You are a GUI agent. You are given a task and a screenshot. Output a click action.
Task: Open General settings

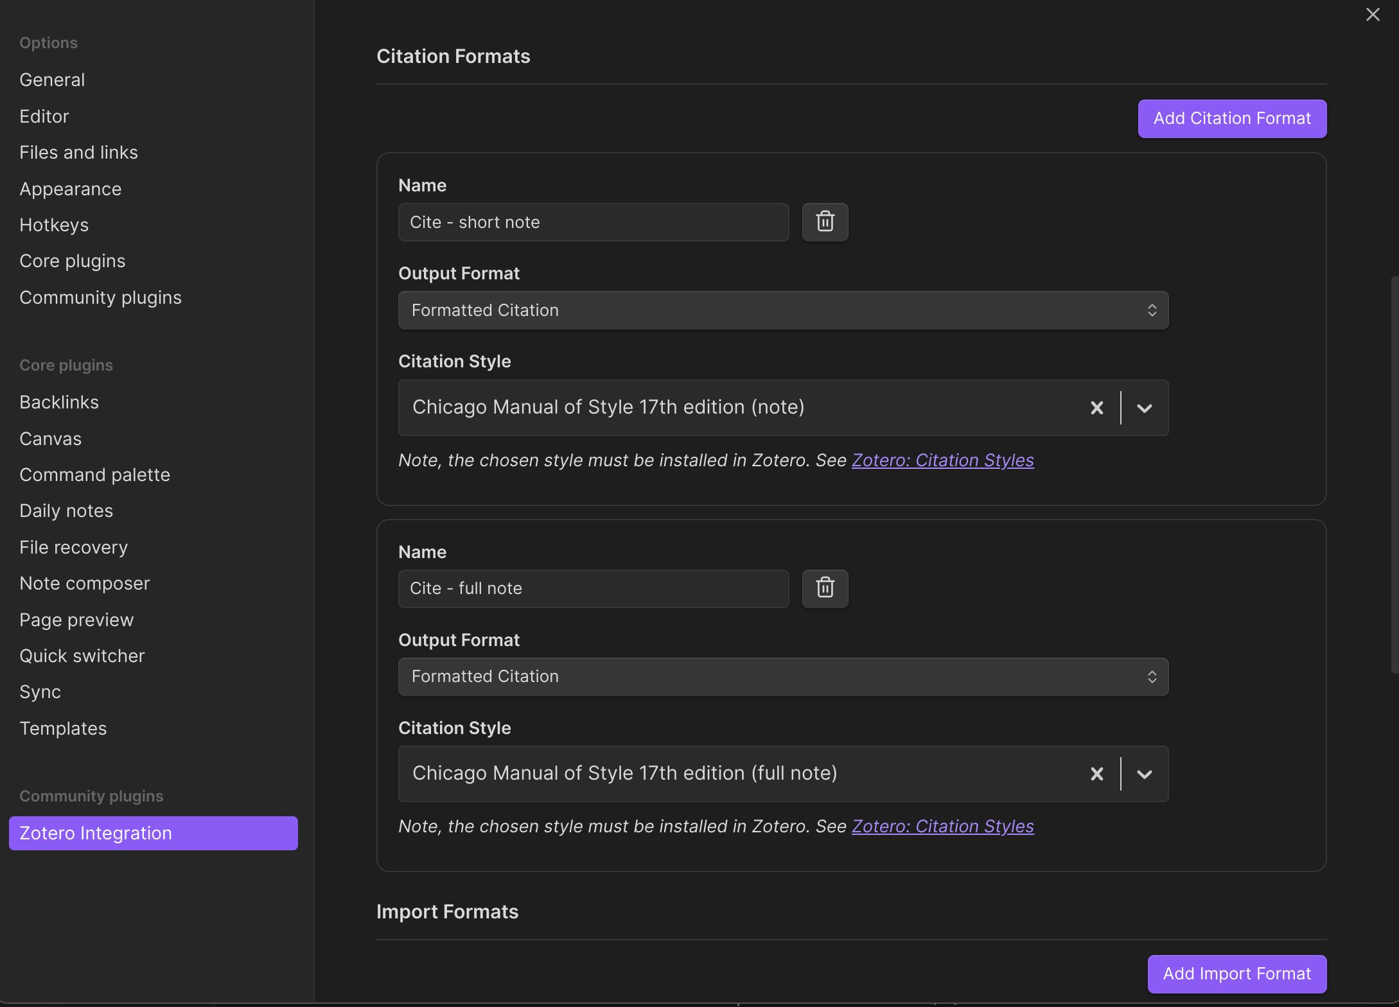52,80
